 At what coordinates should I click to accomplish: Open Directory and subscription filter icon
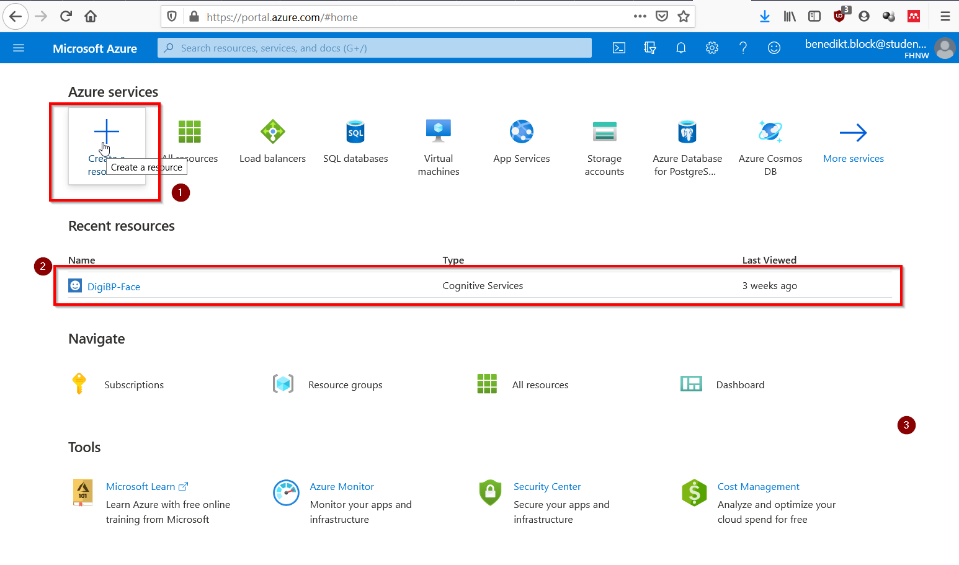coord(650,48)
